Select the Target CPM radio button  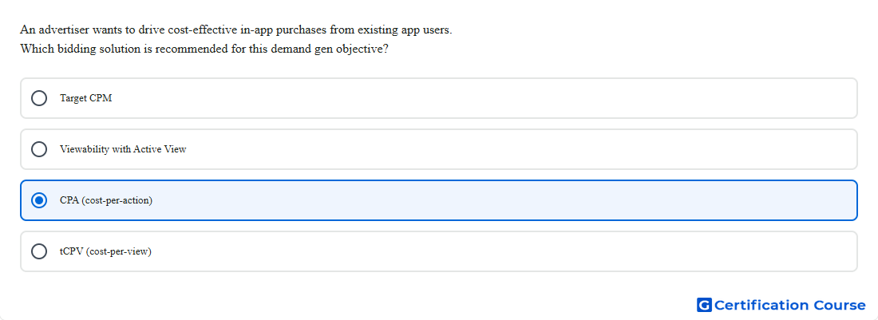[39, 98]
